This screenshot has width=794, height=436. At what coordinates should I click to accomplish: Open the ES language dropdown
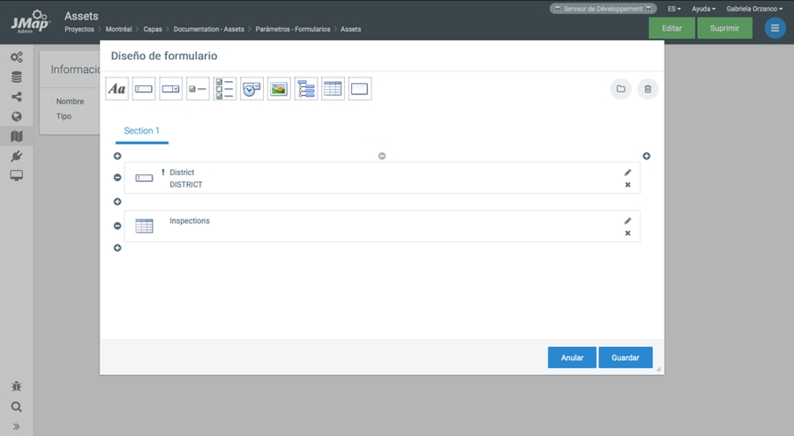click(674, 9)
